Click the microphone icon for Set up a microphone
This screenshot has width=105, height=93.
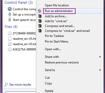pyautogui.click(x=10, y=15)
